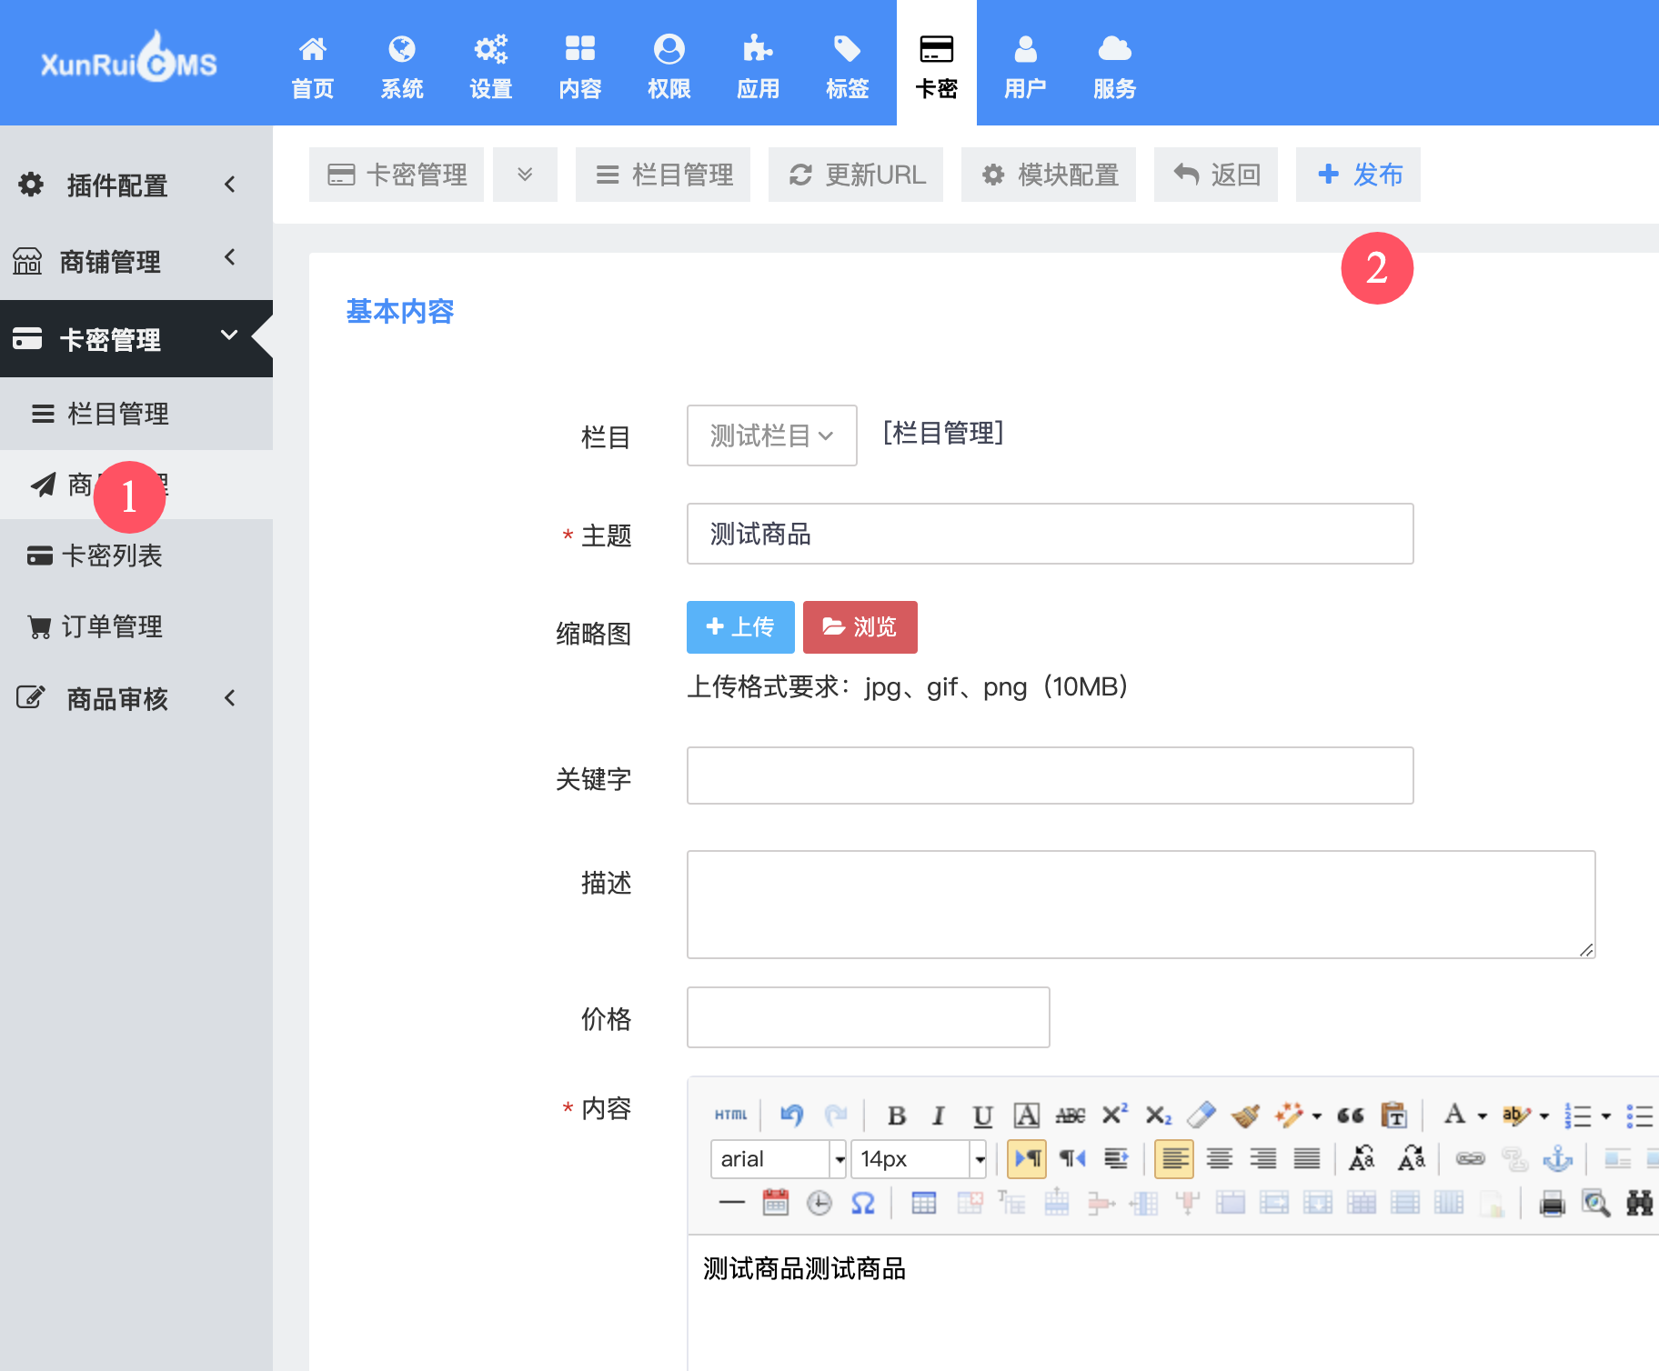Toggle underline text formatting
The image size is (1659, 1371).
(x=982, y=1116)
